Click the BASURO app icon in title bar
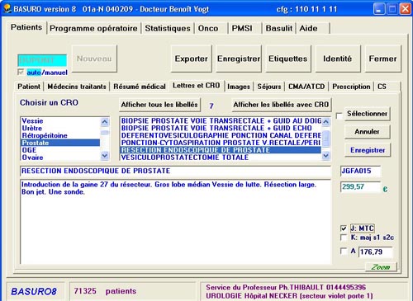This screenshot has width=413, height=301. coord(7,9)
